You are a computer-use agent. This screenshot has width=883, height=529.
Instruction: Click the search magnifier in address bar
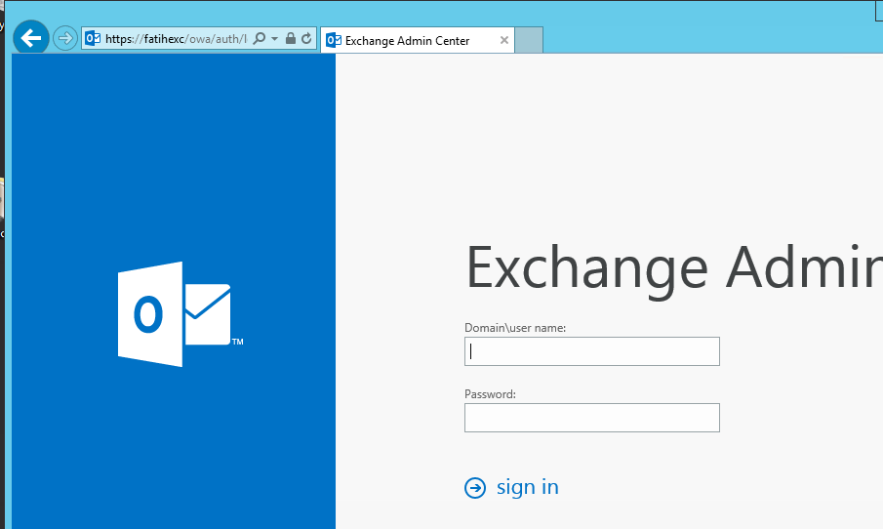[x=259, y=38]
